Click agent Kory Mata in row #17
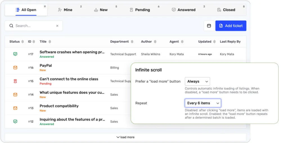The image size is (288, 143). click(177, 54)
